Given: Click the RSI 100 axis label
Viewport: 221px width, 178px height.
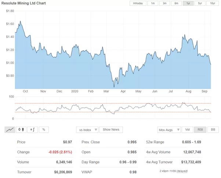Looking at the screenshot, I should (11, 97).
